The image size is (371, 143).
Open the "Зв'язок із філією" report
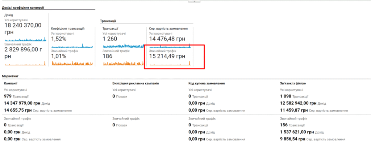(x=293, y=83)
